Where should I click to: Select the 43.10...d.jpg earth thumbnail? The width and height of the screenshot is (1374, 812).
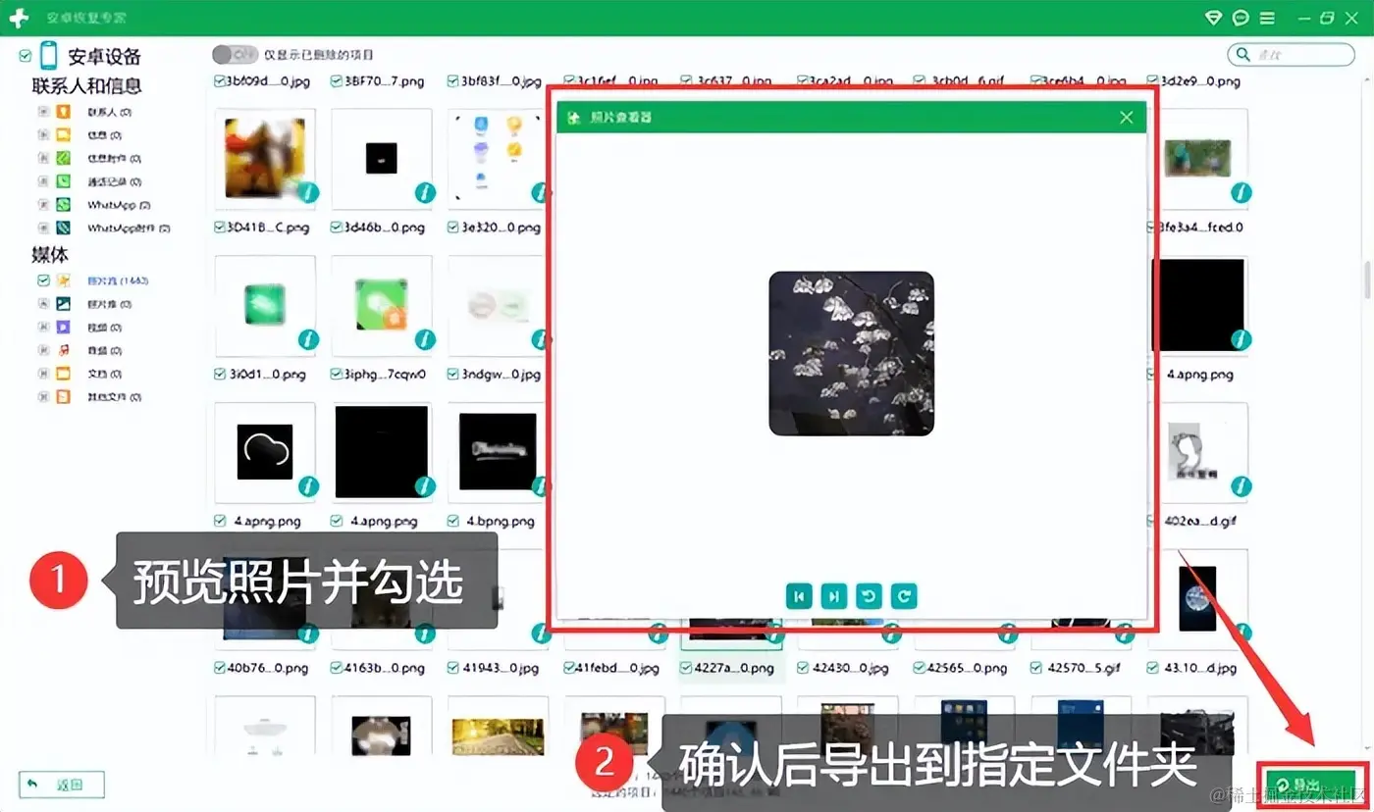1198,598
